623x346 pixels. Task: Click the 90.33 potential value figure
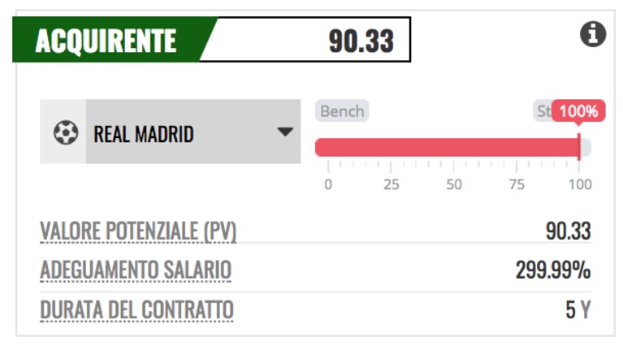(568, 231)
